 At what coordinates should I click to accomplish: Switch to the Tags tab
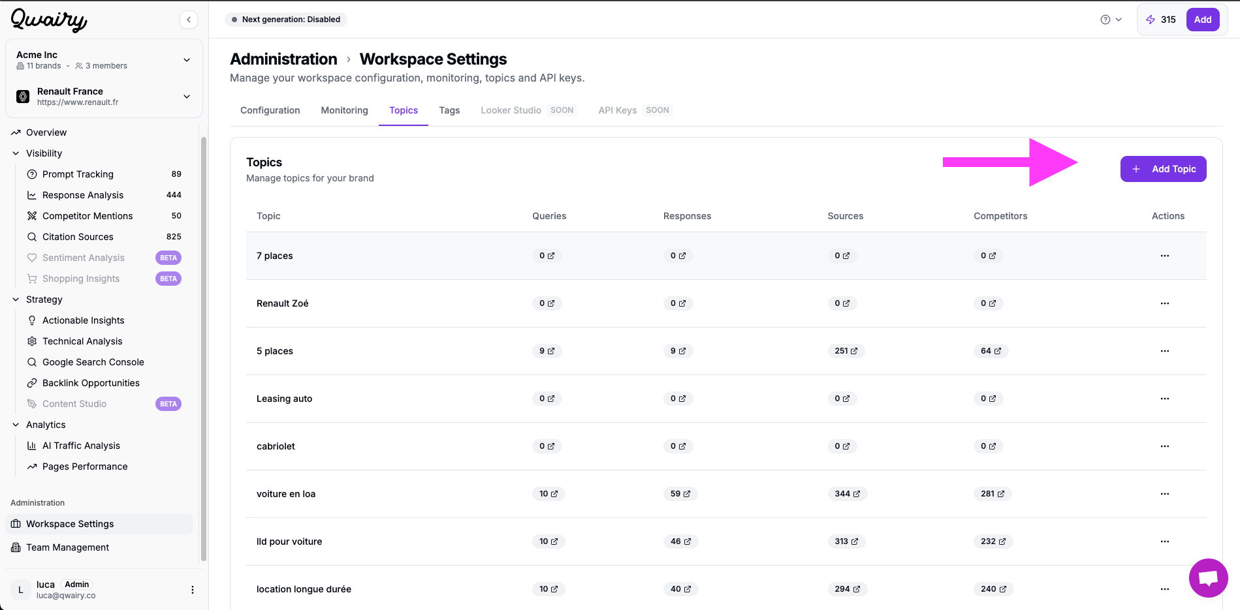449,110
